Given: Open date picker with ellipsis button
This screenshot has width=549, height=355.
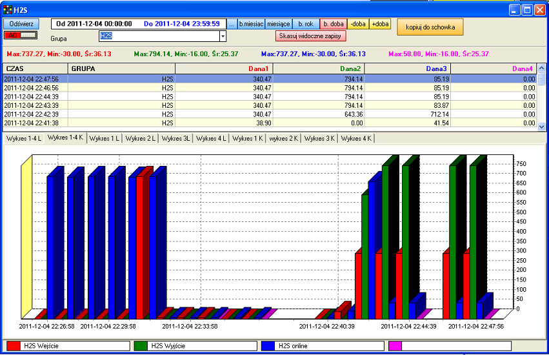Looking at the screenshot, I should pos(232,24).
